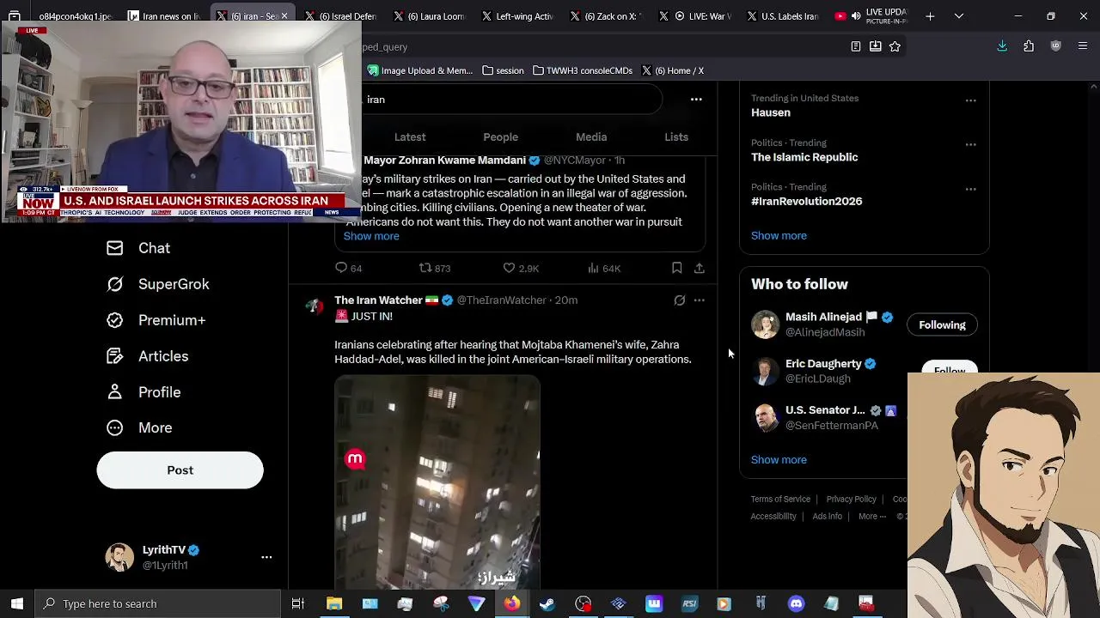The image size is (1100, 618).
Task: Open Terms of Service link
Action: 780,499
